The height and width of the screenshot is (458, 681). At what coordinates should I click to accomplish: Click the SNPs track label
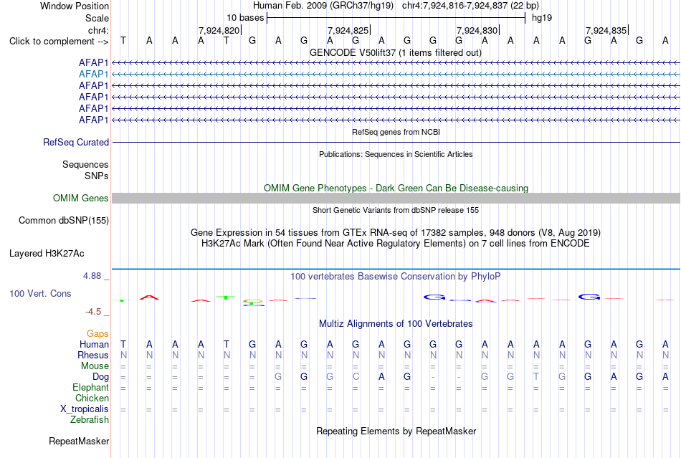(97, 176)
